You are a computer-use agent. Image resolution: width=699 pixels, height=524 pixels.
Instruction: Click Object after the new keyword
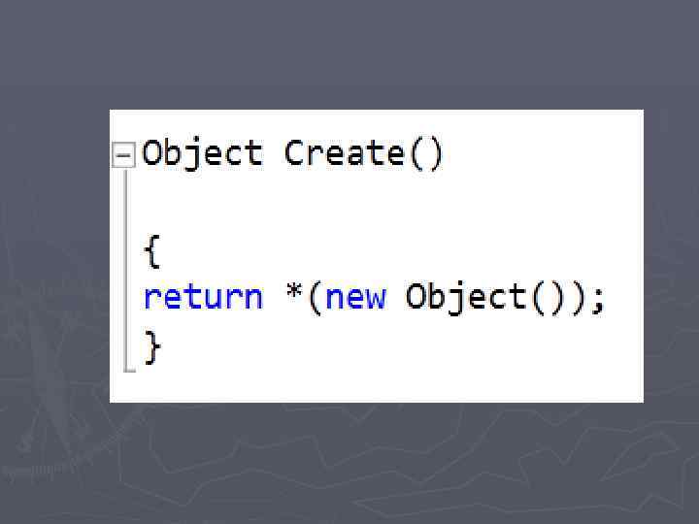point(464,297)
